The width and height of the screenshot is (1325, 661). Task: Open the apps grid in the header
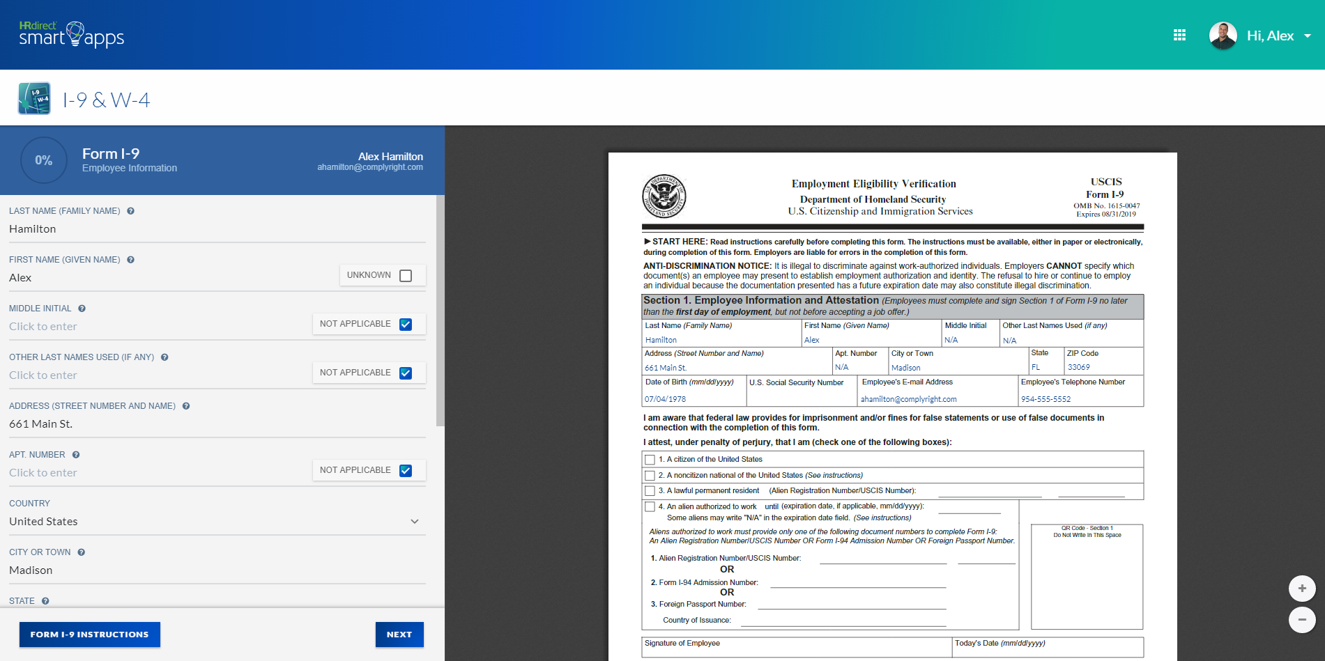coord(1179,34)
